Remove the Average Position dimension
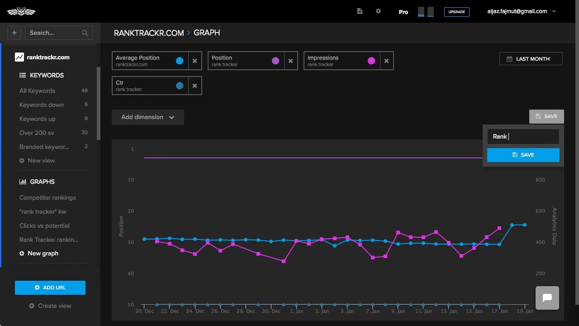This screenshot has width=579, height=326. pos(195,61)
